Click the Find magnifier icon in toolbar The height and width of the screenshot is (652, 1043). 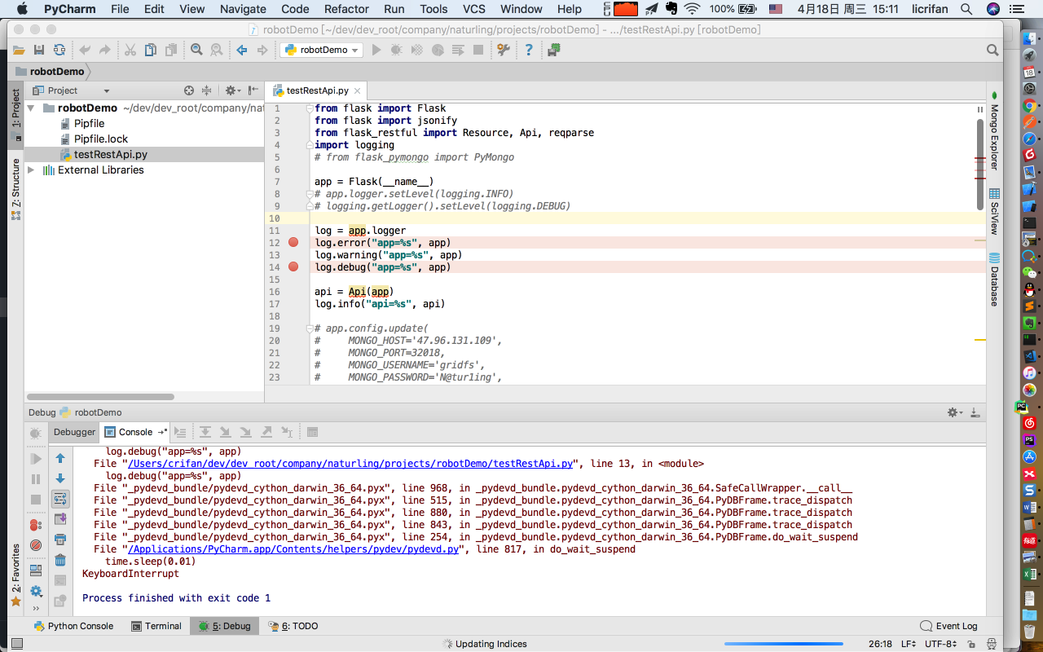[x=196, y=51]
